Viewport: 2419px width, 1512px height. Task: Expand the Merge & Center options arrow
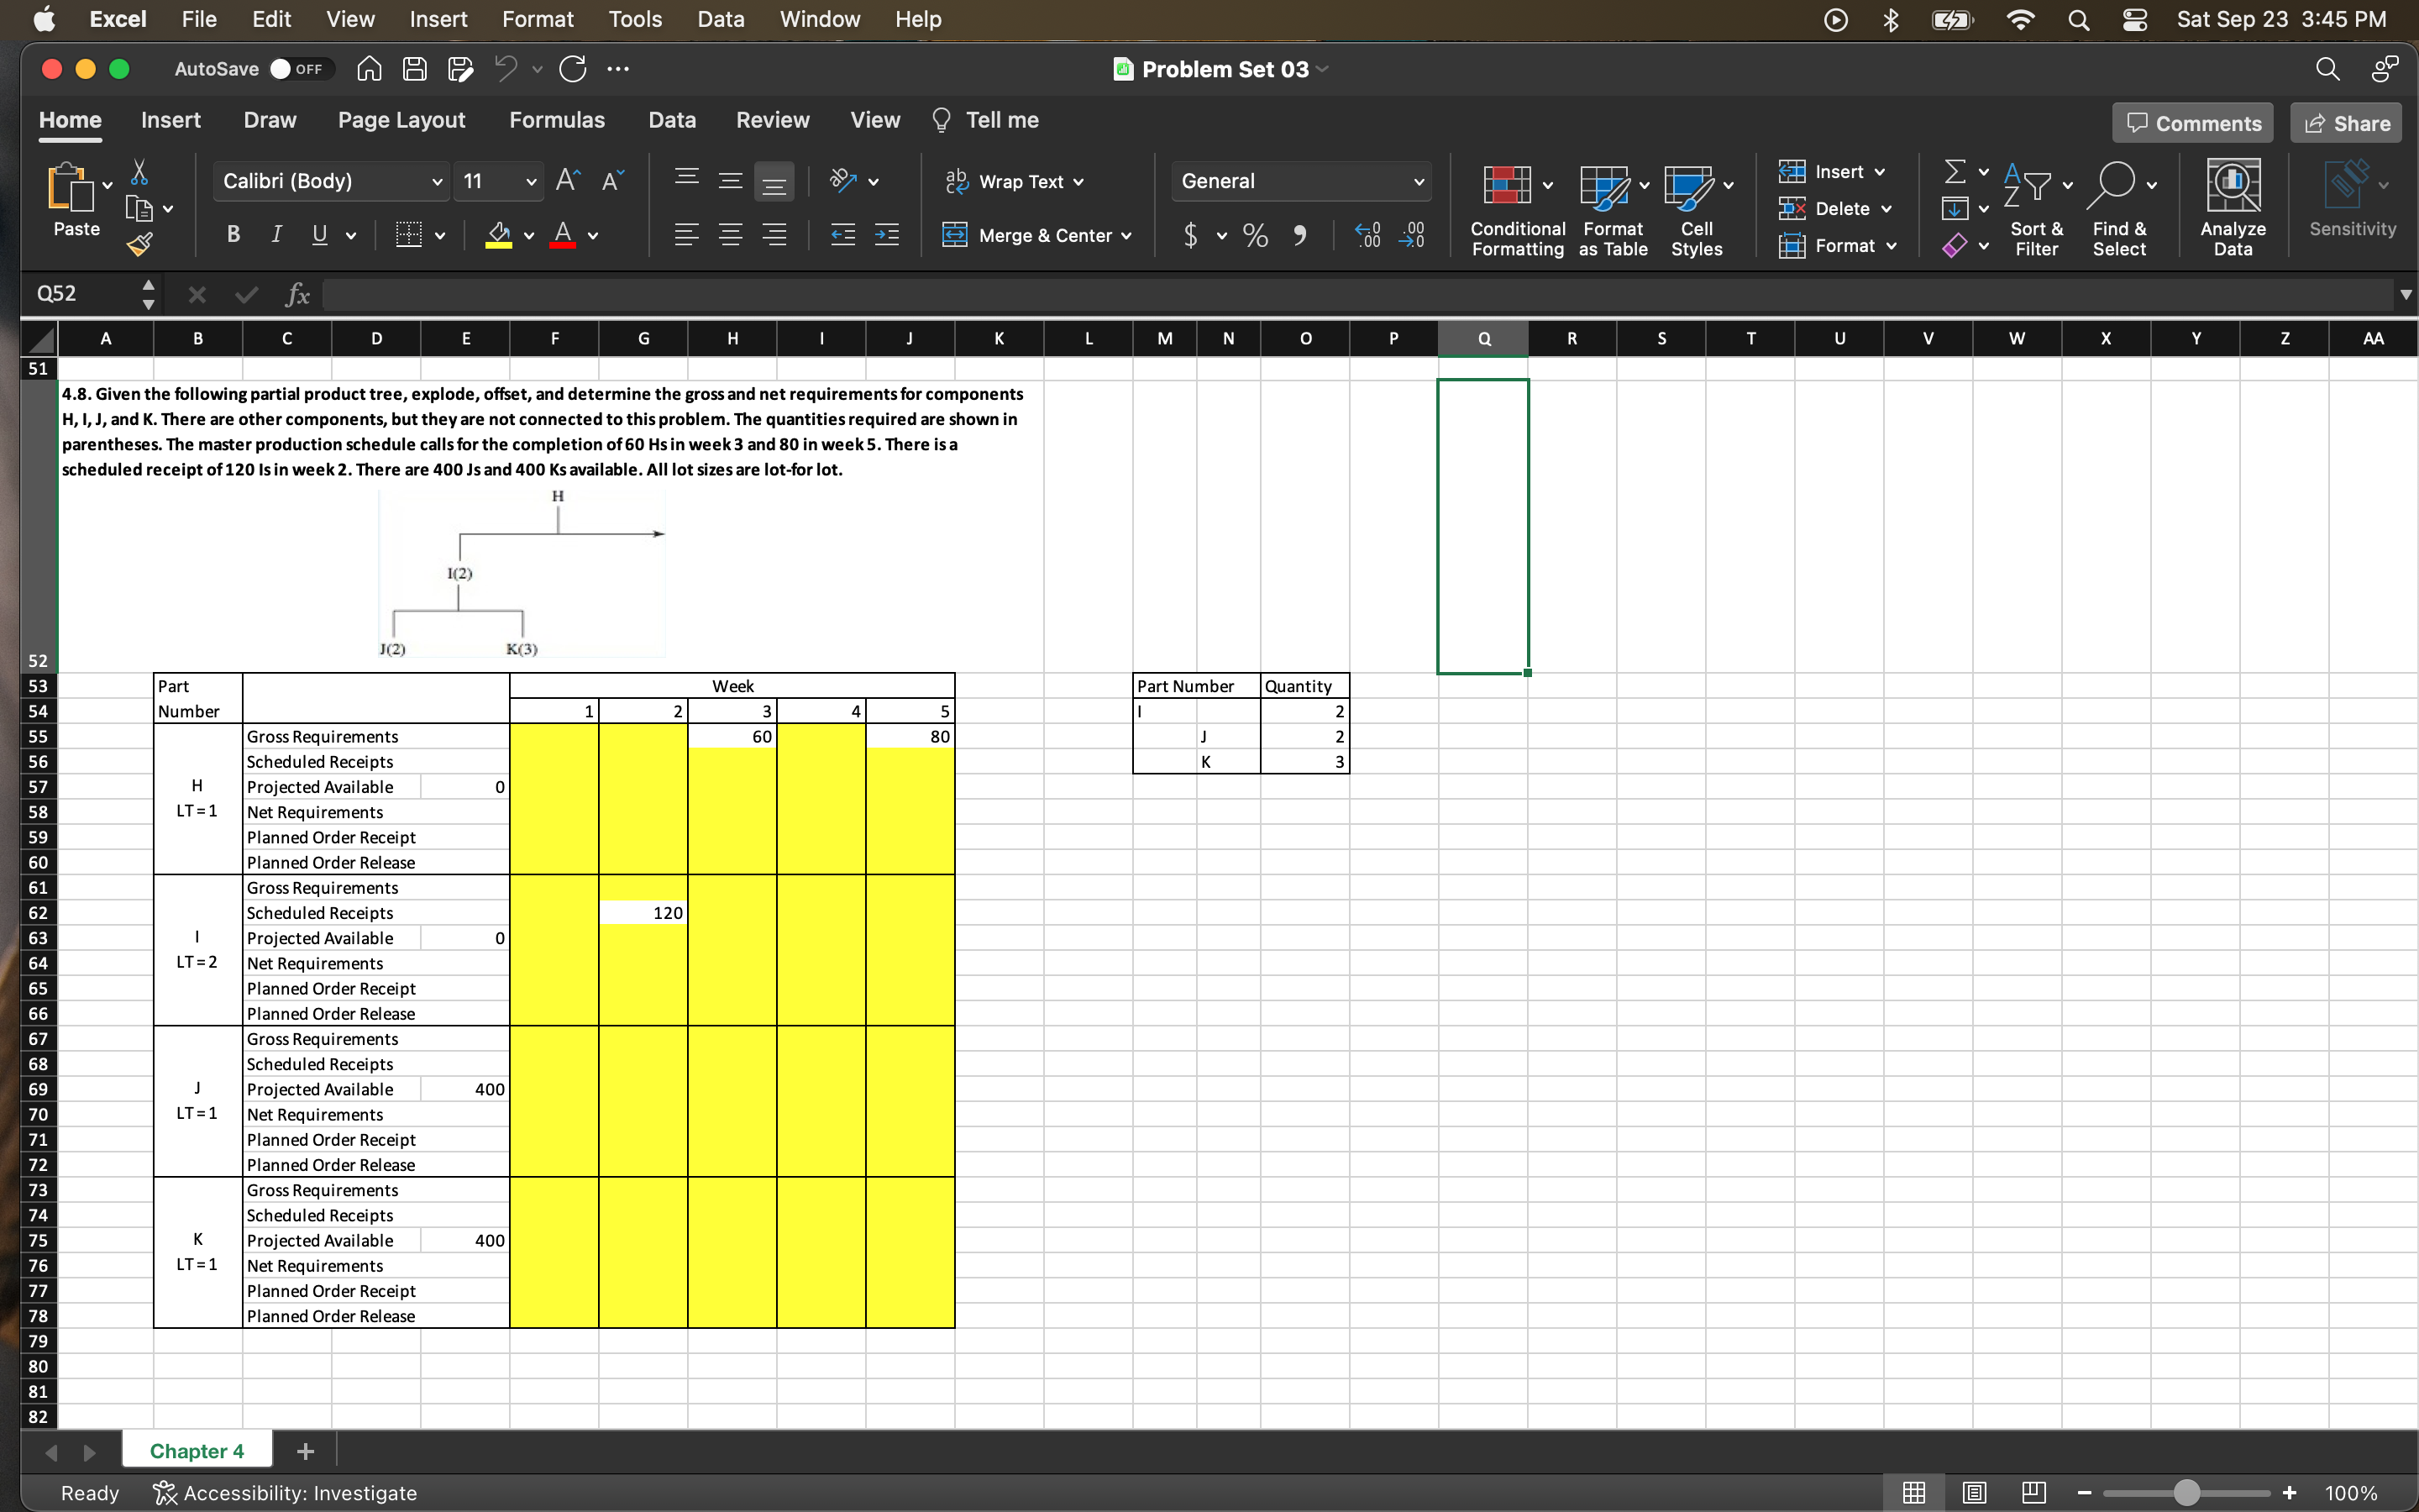[x=1126, y=236]
